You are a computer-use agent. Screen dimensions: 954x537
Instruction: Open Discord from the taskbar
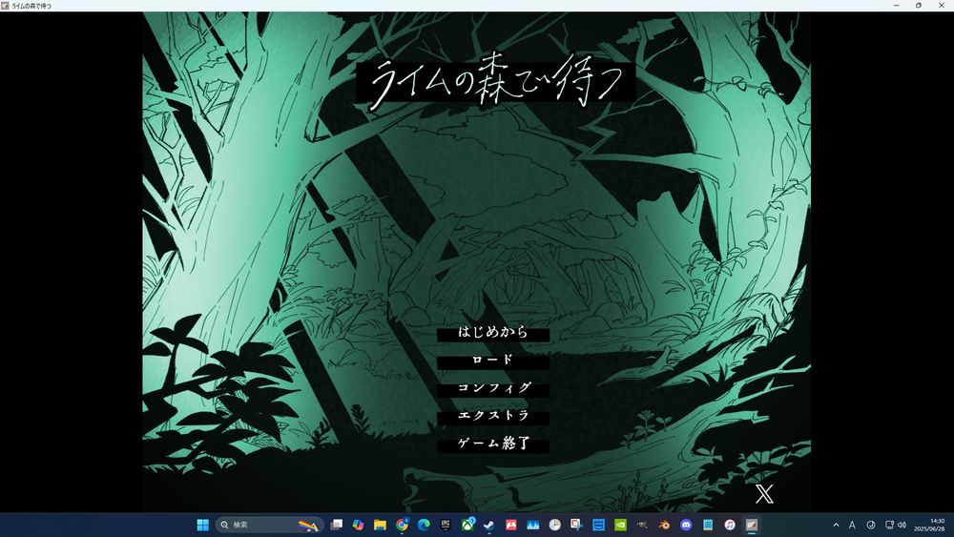click(686, 525)
